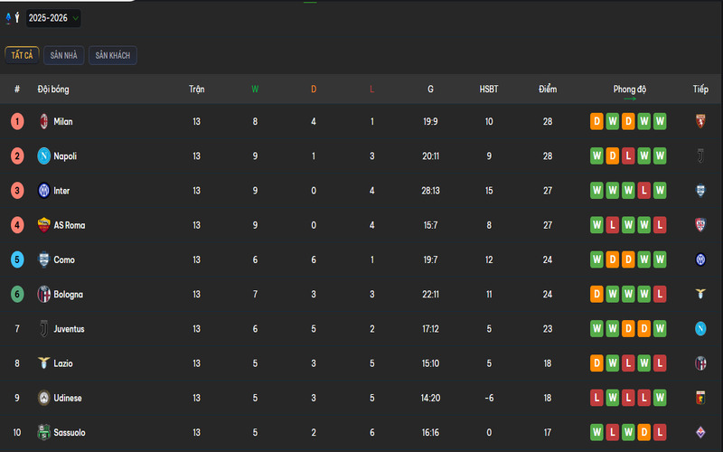Click Udinese's next opponent crest (Genoa)
The width and height of the screenshot is (723, 452).
click(x=700, y=399)
